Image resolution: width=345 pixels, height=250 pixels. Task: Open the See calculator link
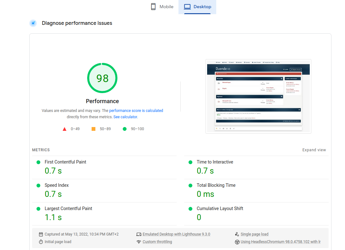tap(125, 117)
